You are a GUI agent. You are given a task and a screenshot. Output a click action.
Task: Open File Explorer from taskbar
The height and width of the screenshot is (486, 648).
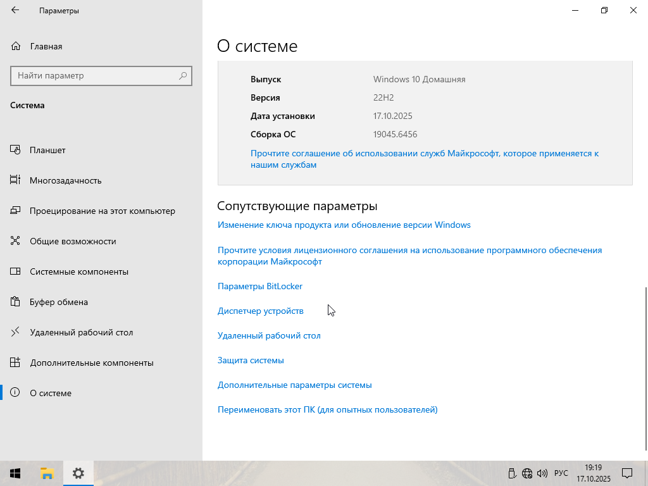point(47,473)
